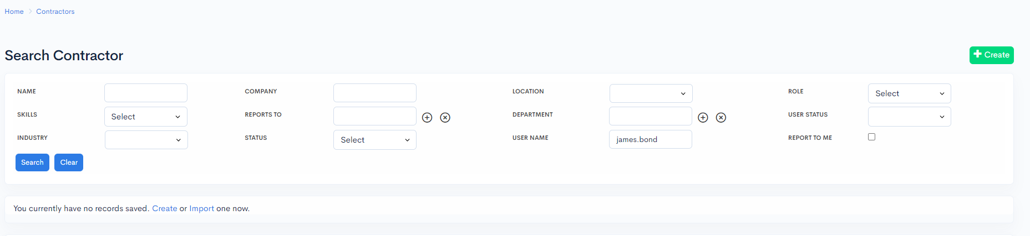
Task: Click the clear icon next to Department
Action: tap(721, 117)
